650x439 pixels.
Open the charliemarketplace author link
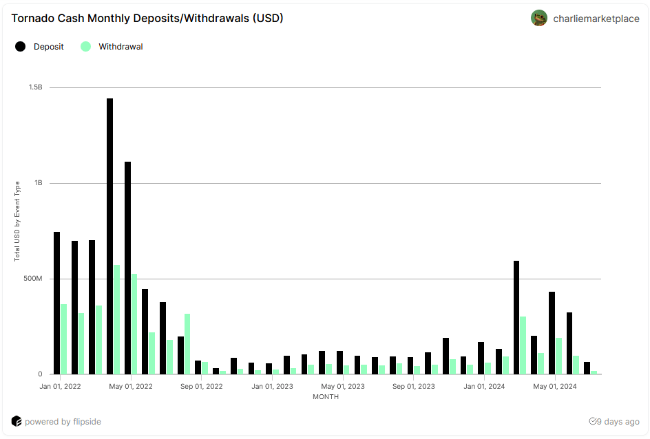pyautogui.click(x=596, y=19)
